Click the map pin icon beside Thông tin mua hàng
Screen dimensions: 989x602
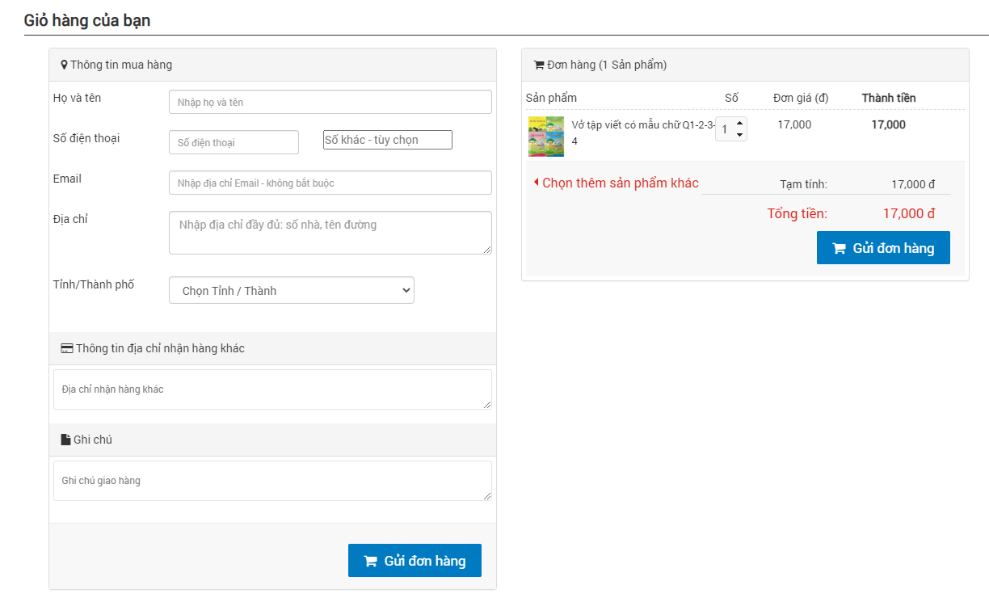pos(64,65)
